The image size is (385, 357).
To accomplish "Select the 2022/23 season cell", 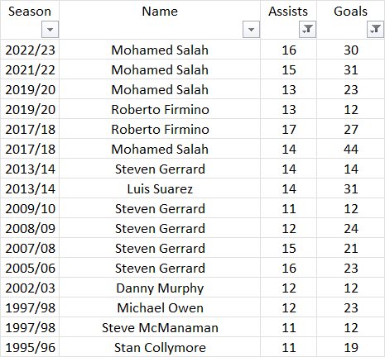I will click(30, 50).
